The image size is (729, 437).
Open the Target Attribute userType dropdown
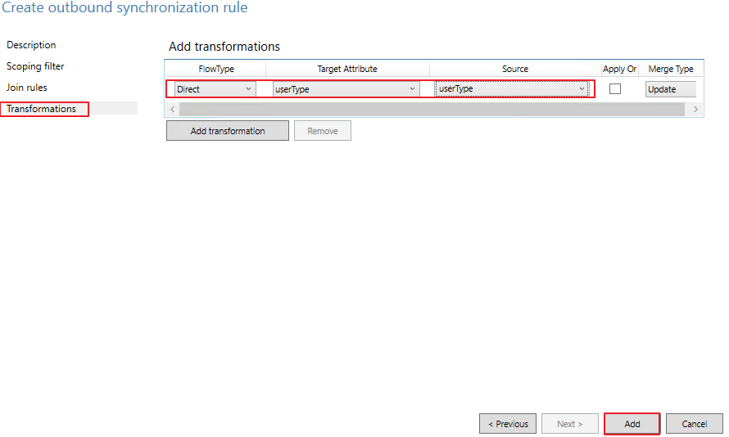coord(346,89)
